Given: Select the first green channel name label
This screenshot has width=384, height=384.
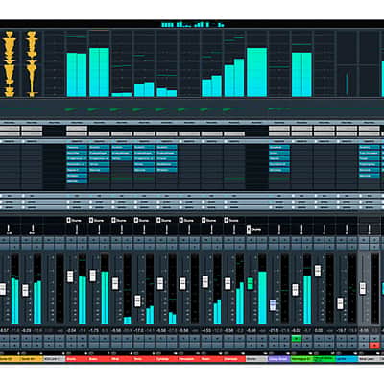Looking at the screenshot, I should [x=301, y=359].
